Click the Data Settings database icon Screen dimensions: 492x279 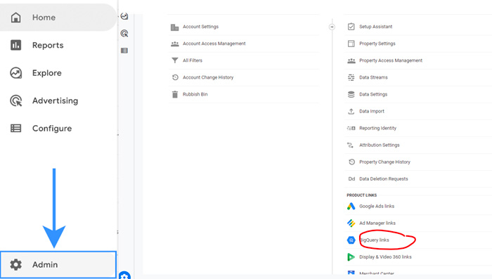(351, 94)
